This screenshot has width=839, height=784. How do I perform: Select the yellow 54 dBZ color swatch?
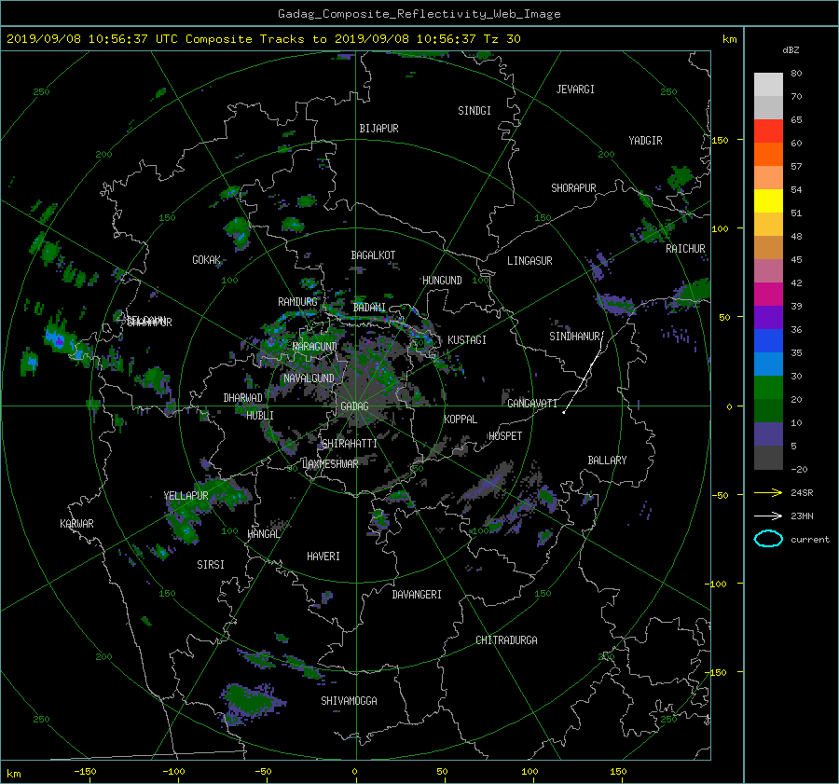[x=768, y=200]
